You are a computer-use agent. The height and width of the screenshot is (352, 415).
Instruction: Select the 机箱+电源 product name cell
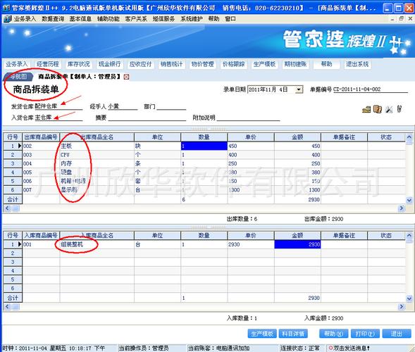pyautogui.click(x=97, y=181)
